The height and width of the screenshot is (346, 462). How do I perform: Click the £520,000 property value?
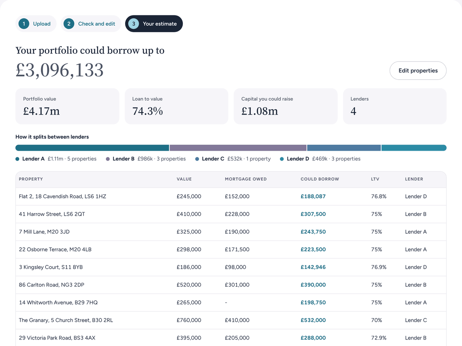point(189,285)
